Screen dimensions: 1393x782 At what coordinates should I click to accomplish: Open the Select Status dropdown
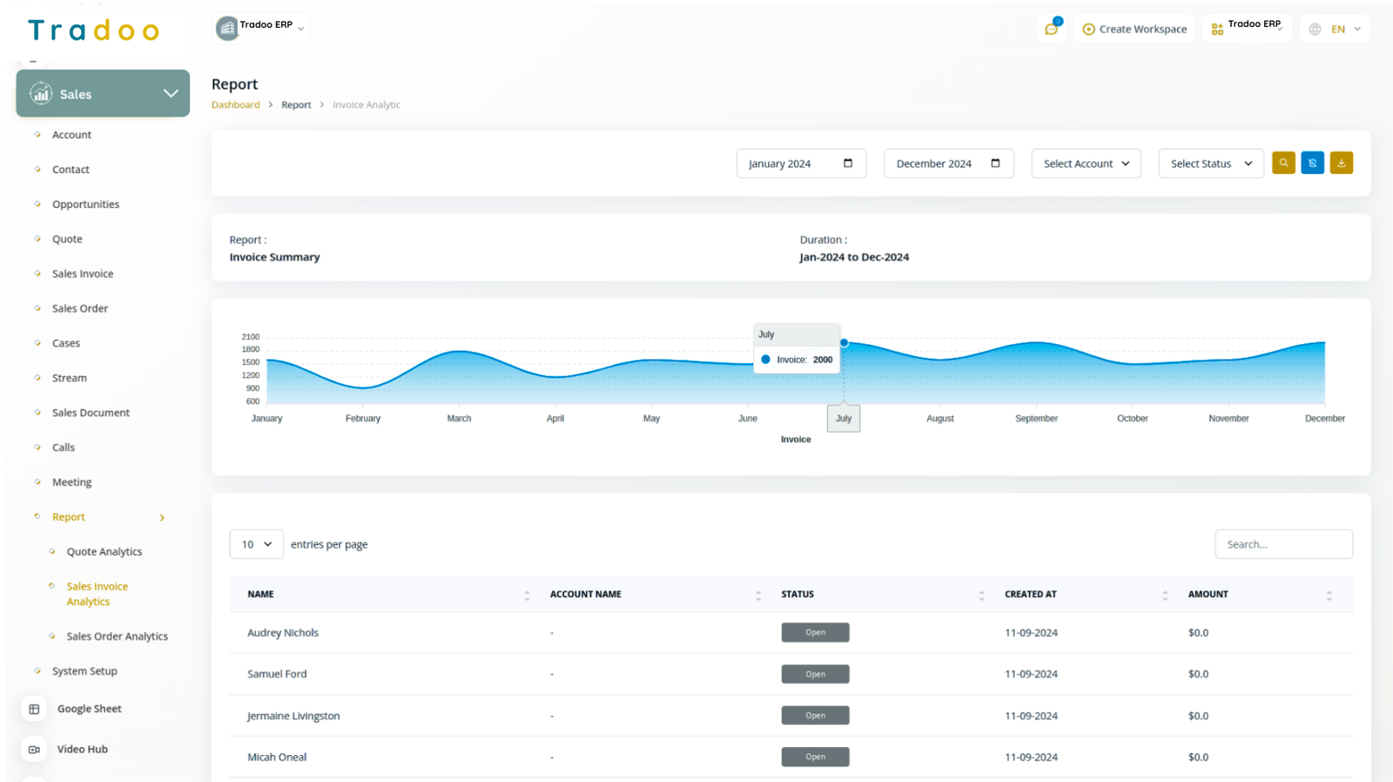1210,164
